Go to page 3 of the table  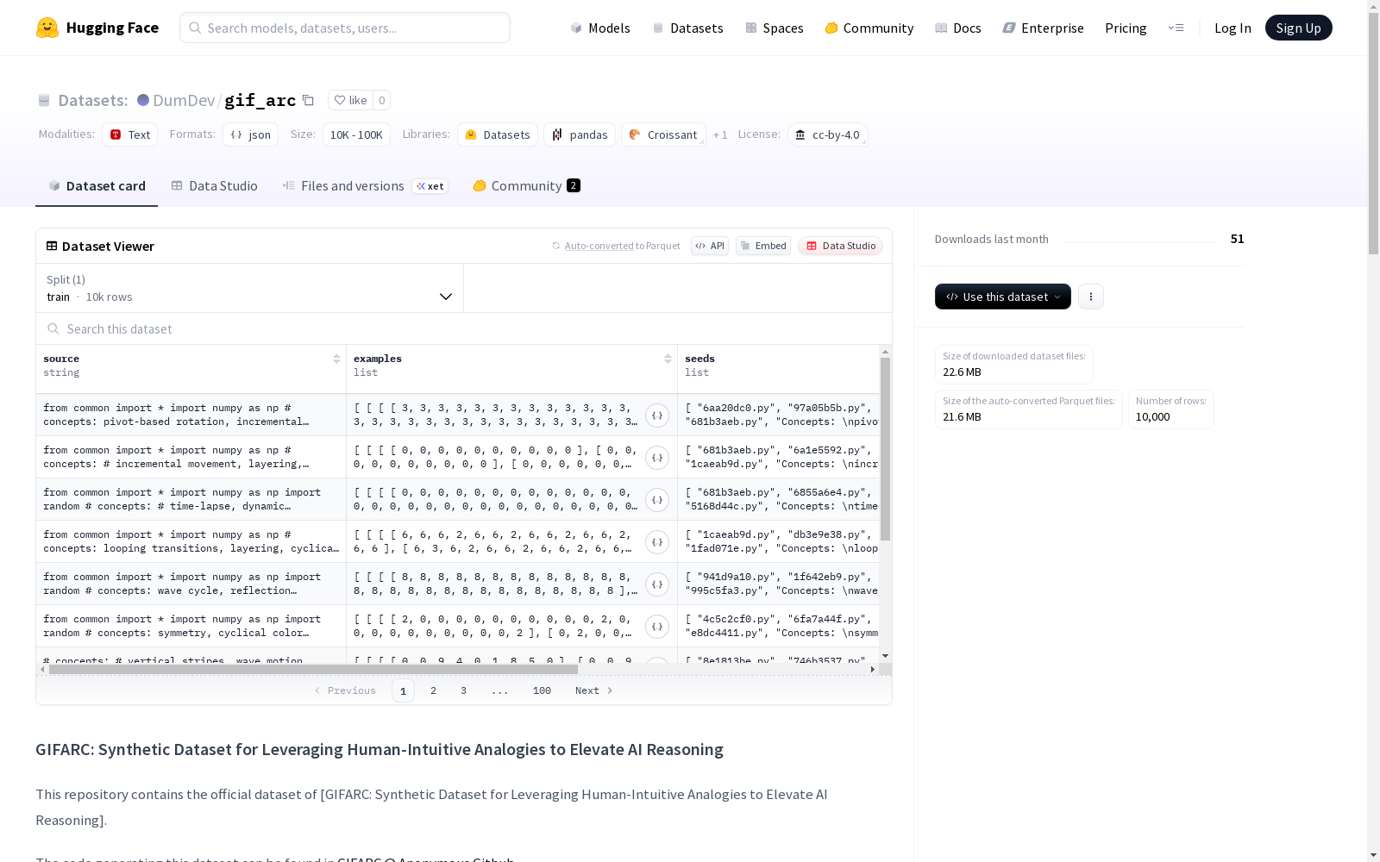point(463,690)
